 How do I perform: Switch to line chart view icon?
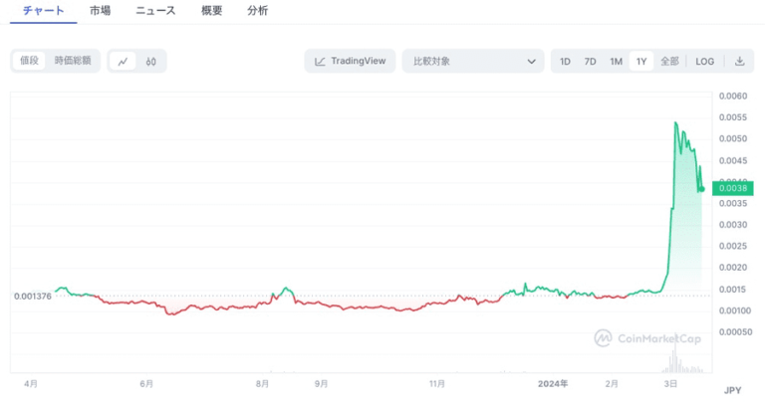124,61
